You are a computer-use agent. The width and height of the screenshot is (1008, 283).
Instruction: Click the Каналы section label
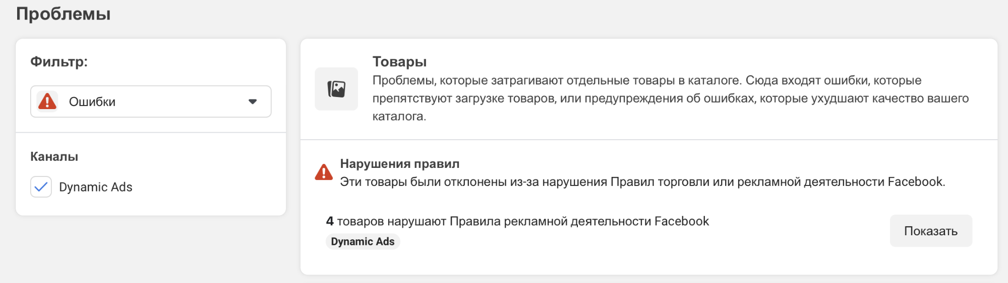pyautogui.click(x=54, y=156)
